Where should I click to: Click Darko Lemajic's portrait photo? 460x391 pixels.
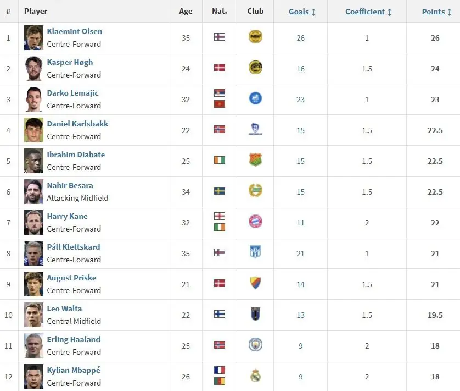pos(33,100)
